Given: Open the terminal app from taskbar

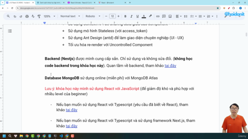Looking at the screenshot, I should [55, 136].
